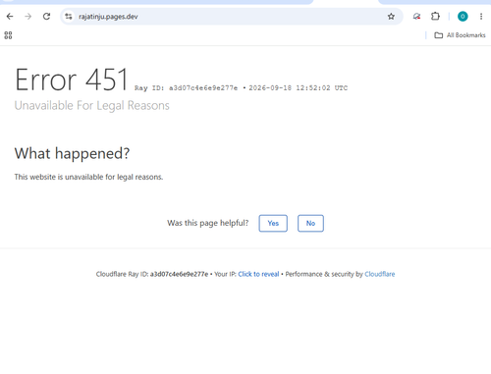Select the Ray ID text beside Error 451

tap(187, 88)
